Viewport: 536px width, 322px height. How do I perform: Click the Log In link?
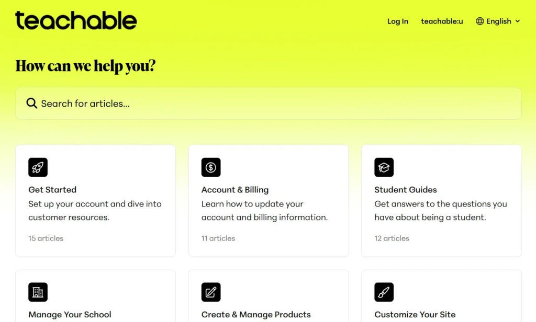(397, 21)
